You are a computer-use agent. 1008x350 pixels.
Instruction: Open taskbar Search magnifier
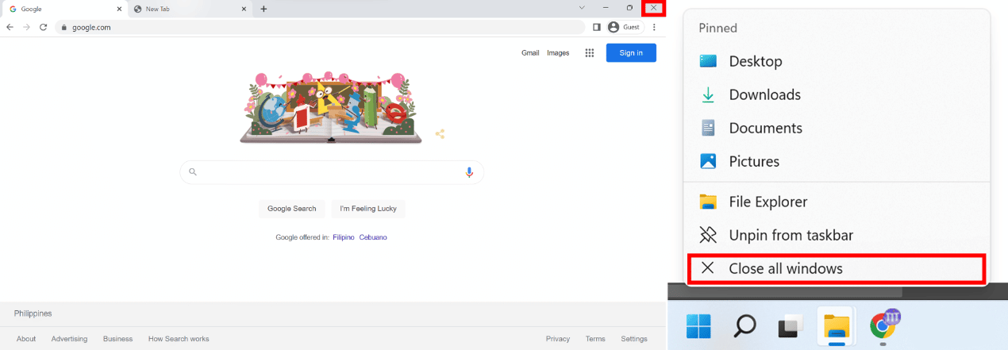pyautogui.click(x=744, y=325)
